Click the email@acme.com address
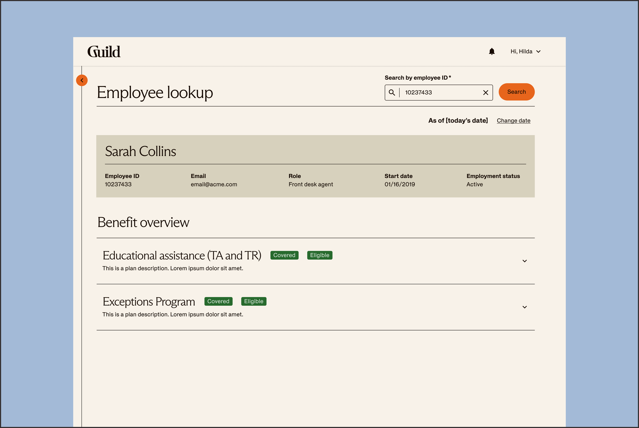639x428 pixels. tap(214, 184)
